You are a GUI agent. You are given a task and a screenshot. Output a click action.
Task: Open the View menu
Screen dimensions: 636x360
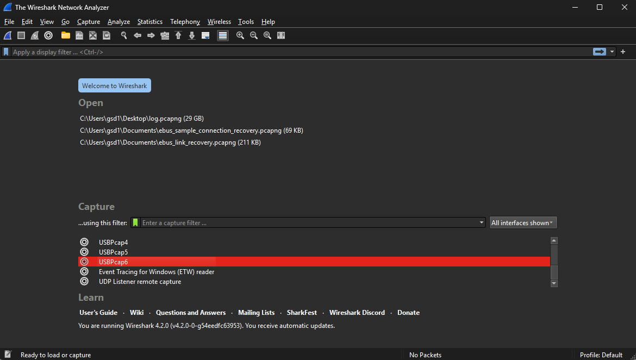point(47,22)
